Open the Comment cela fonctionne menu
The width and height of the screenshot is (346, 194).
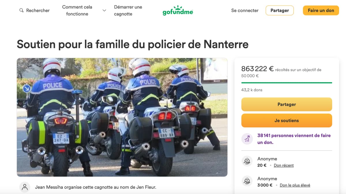77,10
